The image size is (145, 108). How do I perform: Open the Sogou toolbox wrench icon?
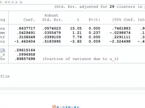[x=78, y=107]
